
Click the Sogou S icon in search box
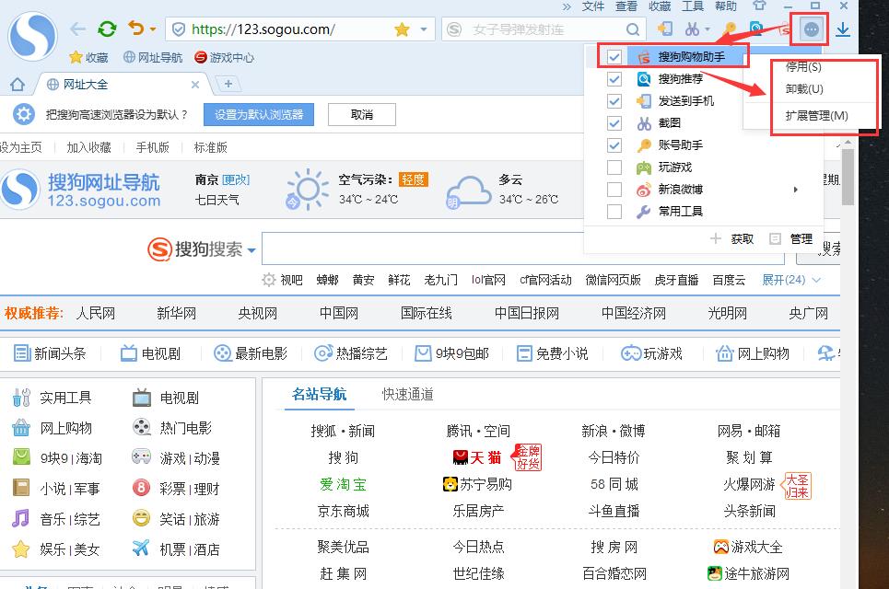(x=454, y=29)
